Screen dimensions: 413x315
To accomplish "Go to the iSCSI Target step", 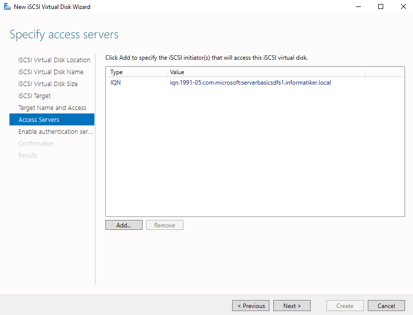I will 34,96.
